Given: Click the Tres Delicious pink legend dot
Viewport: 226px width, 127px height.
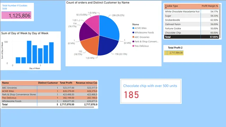Looking at the screenshot, I should [x=133, y=46].
